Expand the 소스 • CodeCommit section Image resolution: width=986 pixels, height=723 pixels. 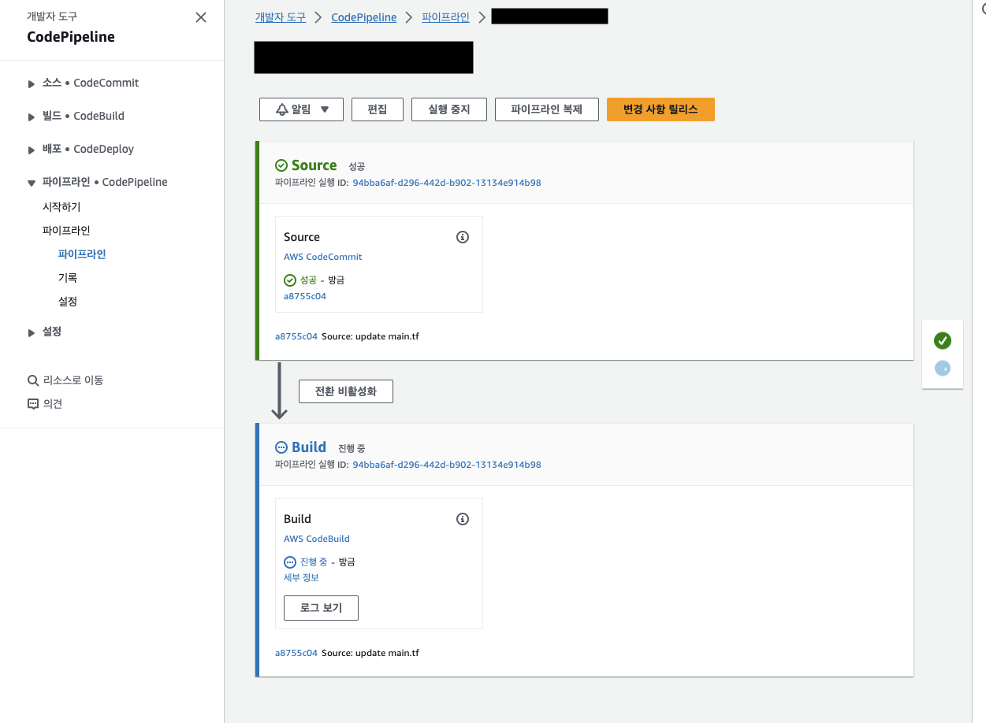[32, 83]
